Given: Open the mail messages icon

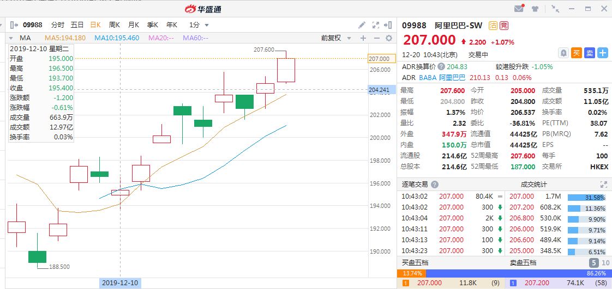Looking at the screenshot, I should coord(519,9).
